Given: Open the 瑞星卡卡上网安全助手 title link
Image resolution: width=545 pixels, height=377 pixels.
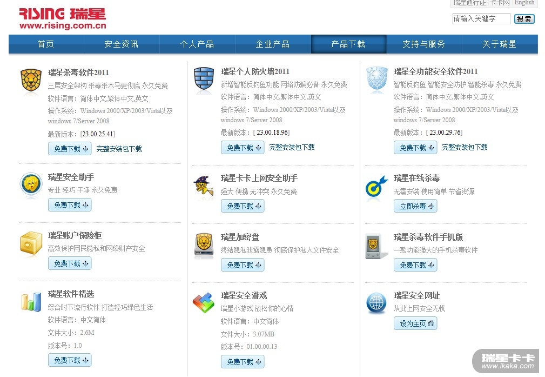Looking at the screenshot, I should click(x=259, y=178).
